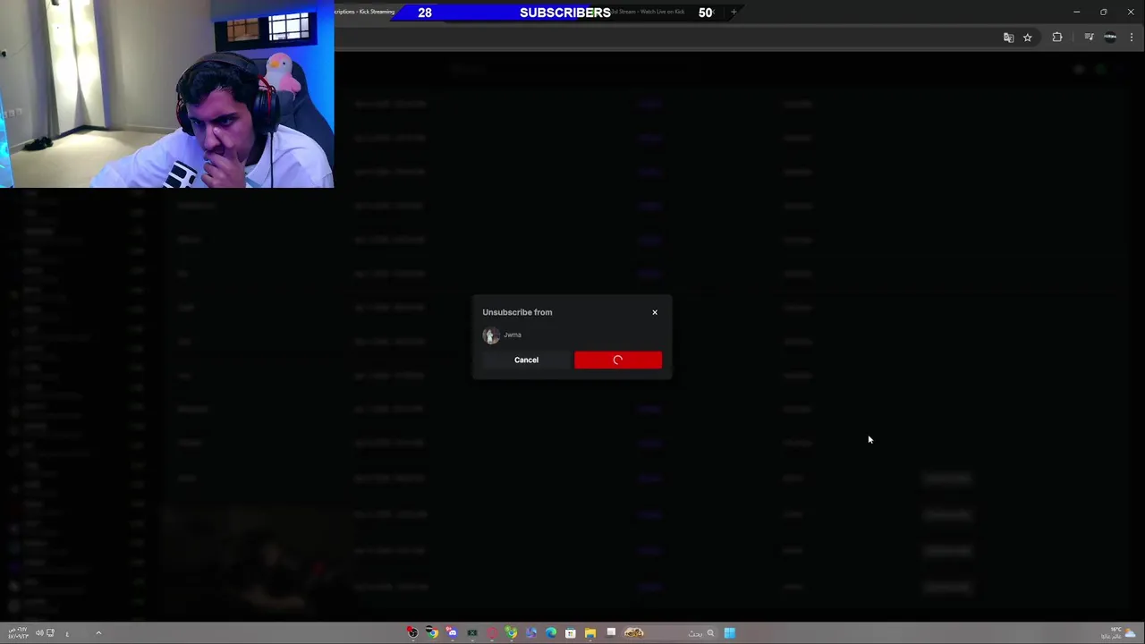Open the dark green app in taskbar

[472, 633]
